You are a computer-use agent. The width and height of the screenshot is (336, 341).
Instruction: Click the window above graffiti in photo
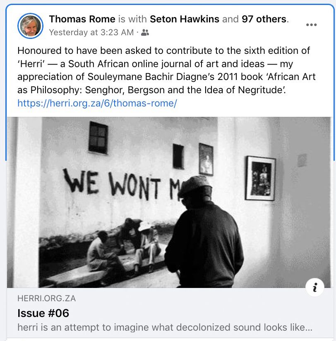(98, 138)
